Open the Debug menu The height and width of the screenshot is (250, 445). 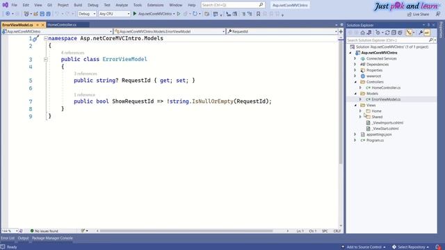point(92,5)
